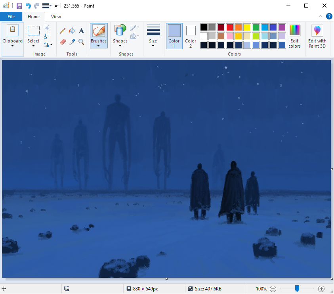Save the image via quick access toolbar
This screenshot has width=334, height=294.
(19, 6)
